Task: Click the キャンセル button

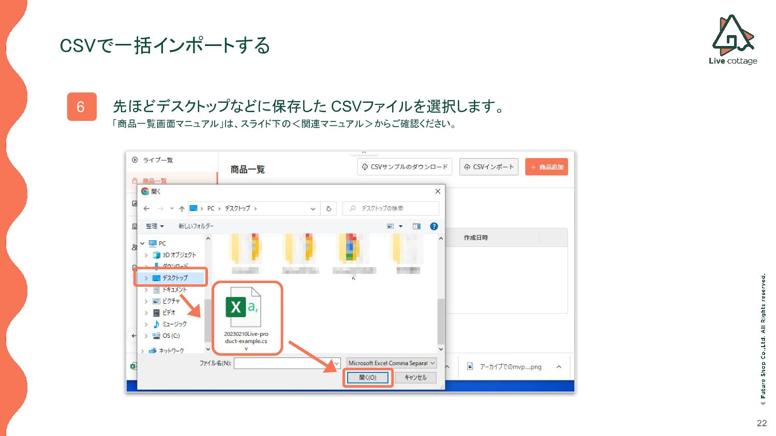Action: pos(415,378)
